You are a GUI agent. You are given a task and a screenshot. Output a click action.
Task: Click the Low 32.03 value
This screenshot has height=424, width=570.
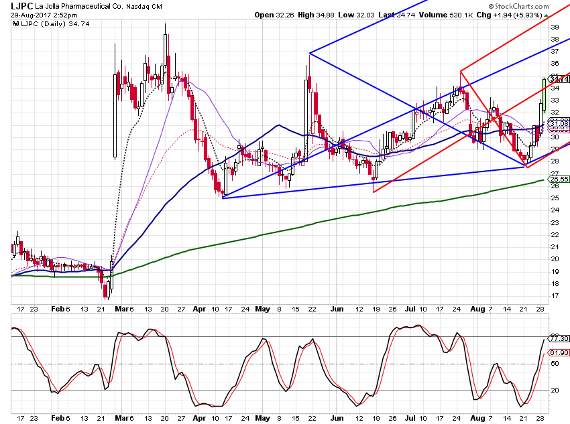click(356, 15)
